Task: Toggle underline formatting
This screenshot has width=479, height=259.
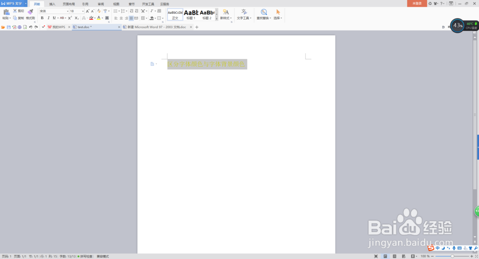Action: point(54,18)
